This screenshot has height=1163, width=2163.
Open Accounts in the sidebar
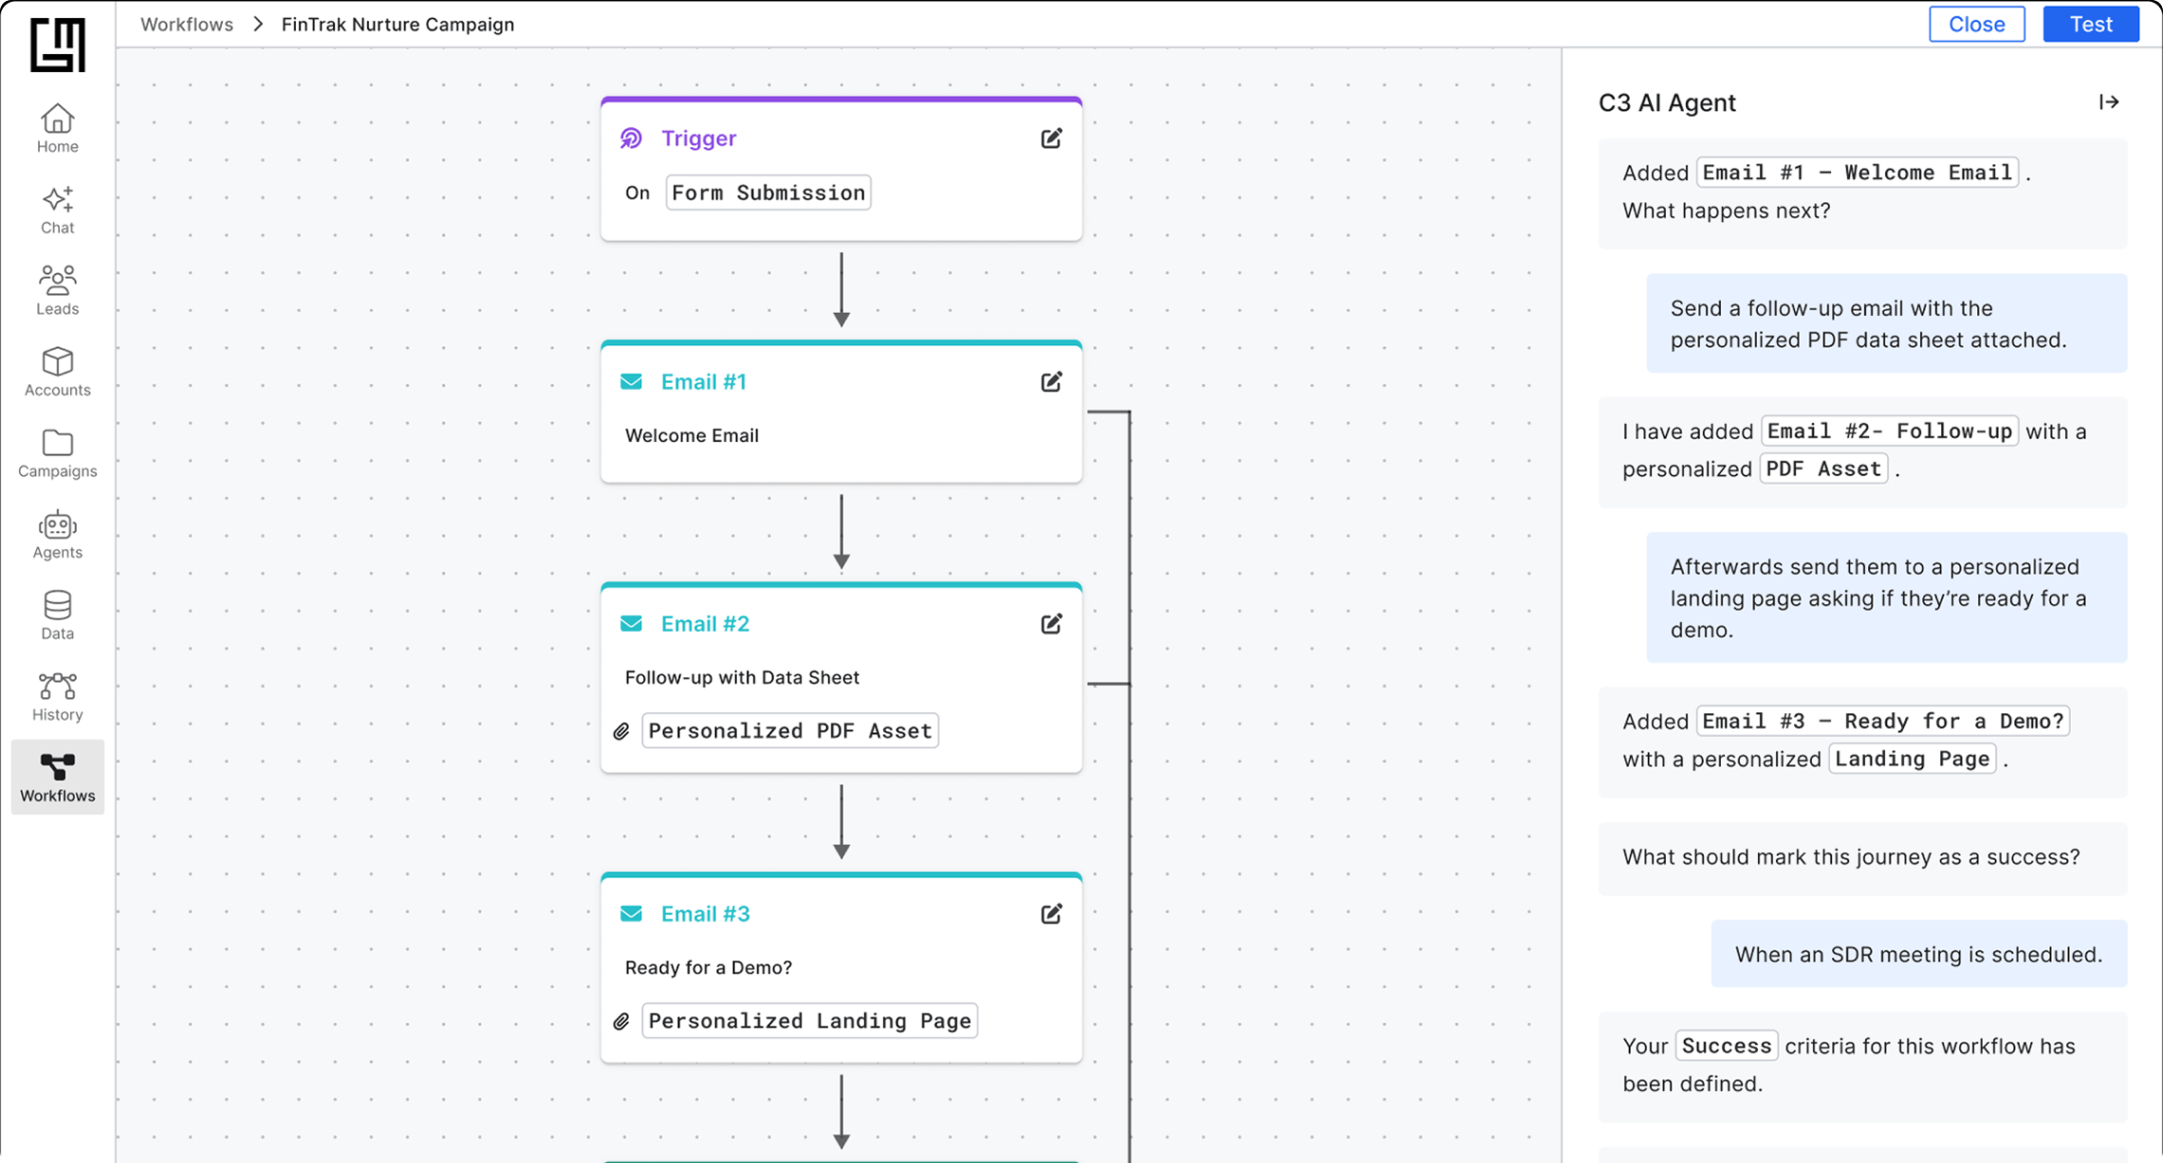pyautogui.click(x=57, y=372)
